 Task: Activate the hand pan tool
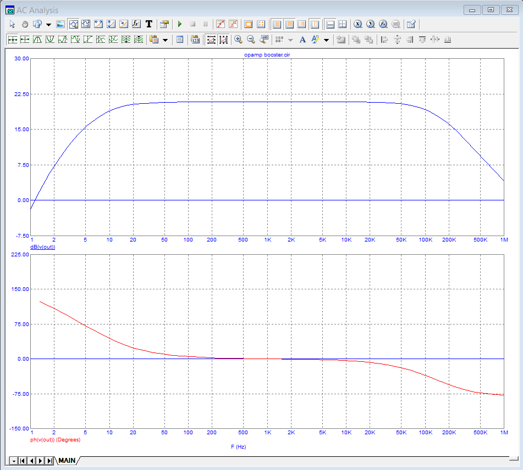coord(25,24)
